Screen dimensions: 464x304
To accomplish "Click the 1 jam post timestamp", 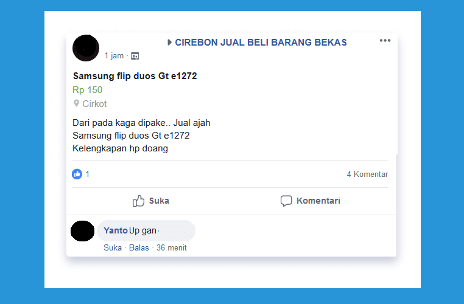I will point(114,55).
